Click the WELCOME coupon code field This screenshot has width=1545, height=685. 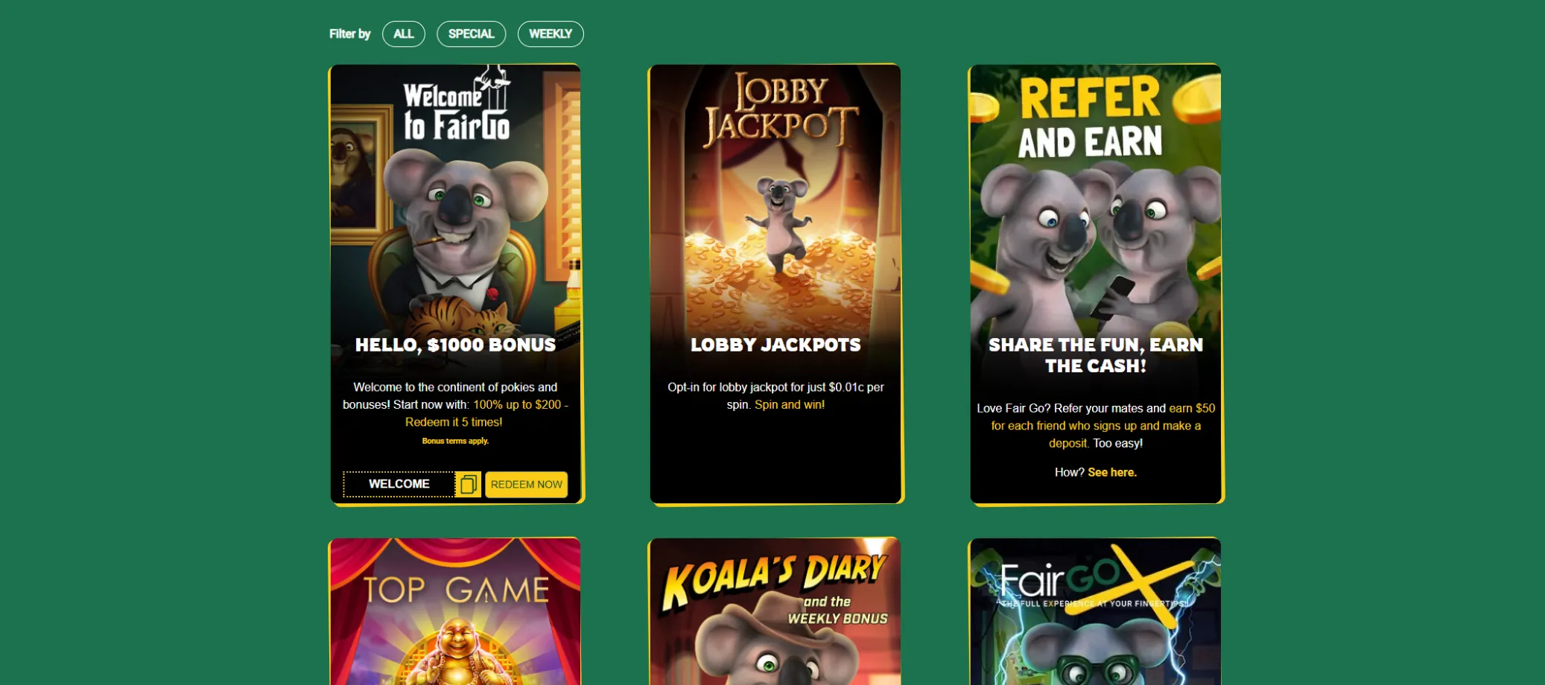[x=399, y=484]
